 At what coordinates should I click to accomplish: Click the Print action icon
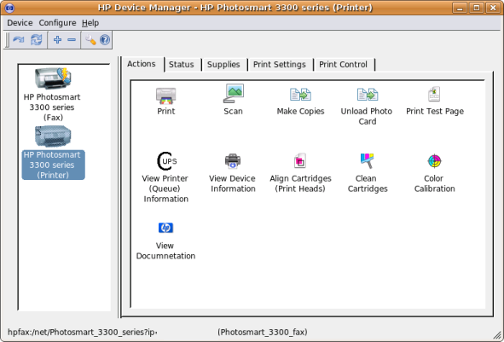165,96
